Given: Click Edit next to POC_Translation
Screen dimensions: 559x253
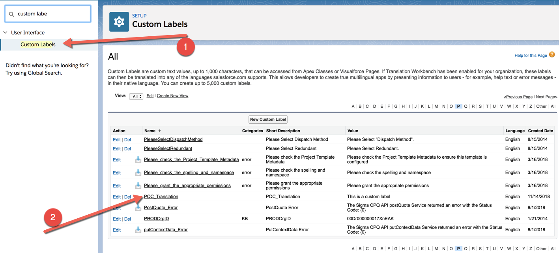Looking at the screenshot, I should 116,196.
